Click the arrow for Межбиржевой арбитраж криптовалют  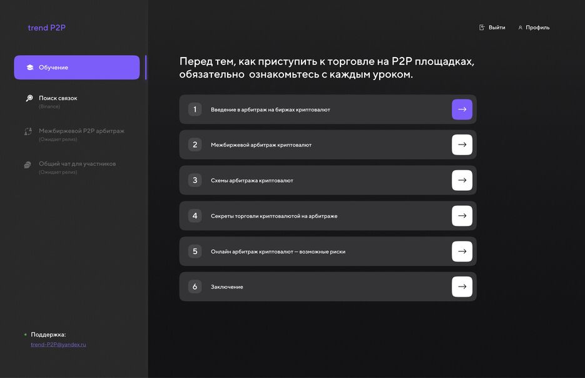pos(462,145)
